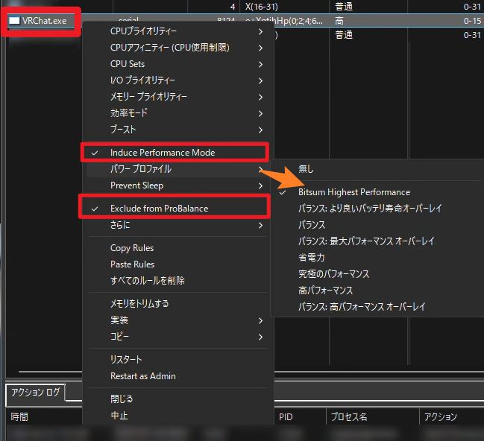Expand the CPUプライオリティー chevron arrow
Viewport: 484px width, 441px height.
pos(260,31)
